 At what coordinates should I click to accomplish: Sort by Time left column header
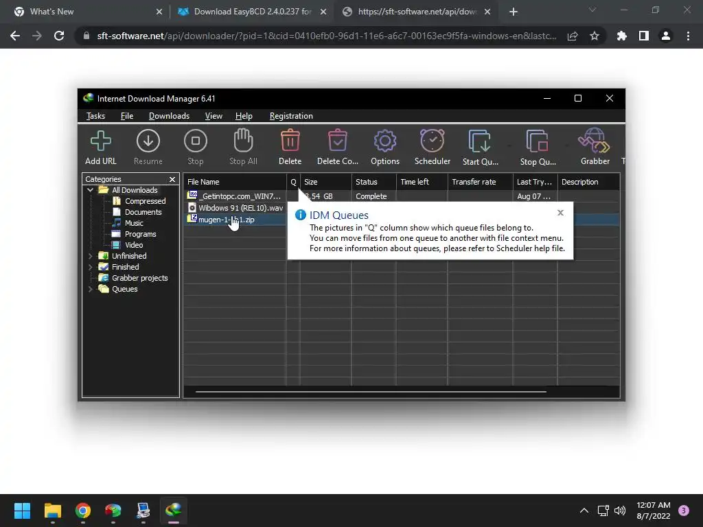click(x=422, y=182)
